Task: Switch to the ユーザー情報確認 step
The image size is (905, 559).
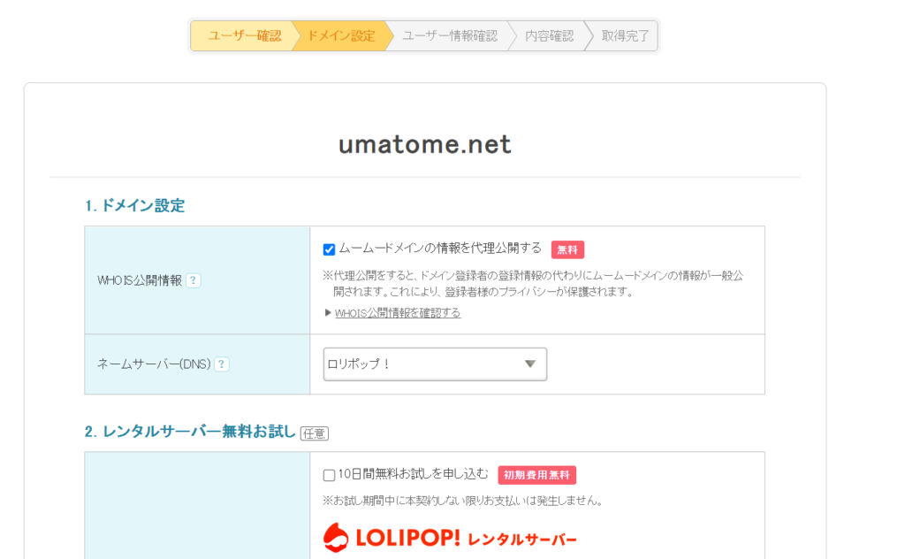Action: coord(450,36)
